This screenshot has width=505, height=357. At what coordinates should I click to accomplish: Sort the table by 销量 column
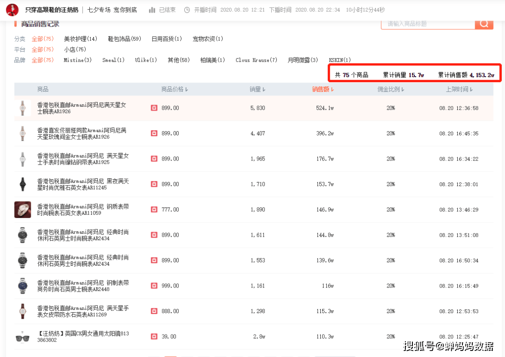pyautogui.click(x=257, y=89)
